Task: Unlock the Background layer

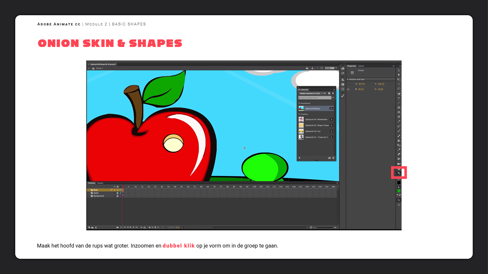Action: point(117,196)
